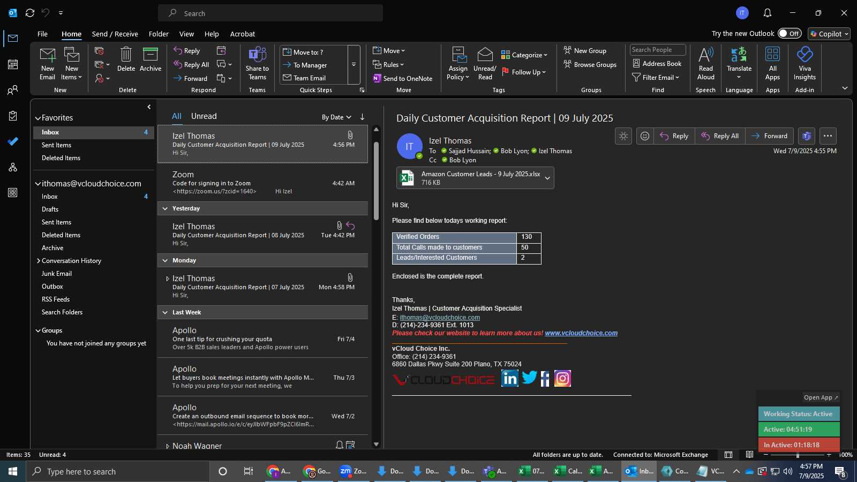Viewport: 857px width, 482px height.
Task: Expand attachment options for Amazon Customer Leads
Action: point(547,178)
